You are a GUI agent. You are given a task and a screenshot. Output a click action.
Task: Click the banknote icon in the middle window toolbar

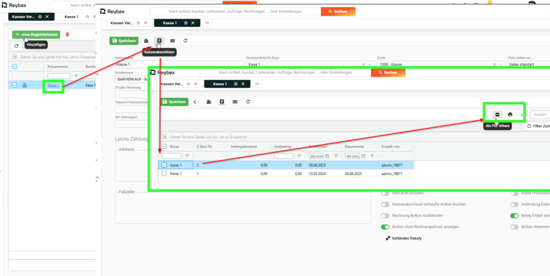click(x=172, y=41)
